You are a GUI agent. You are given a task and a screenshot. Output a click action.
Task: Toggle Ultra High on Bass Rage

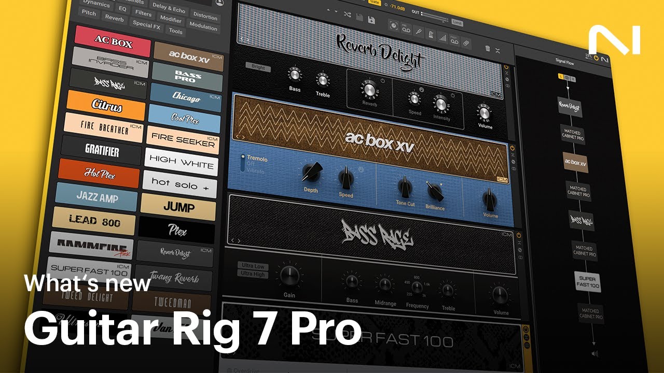click(253, 274)
